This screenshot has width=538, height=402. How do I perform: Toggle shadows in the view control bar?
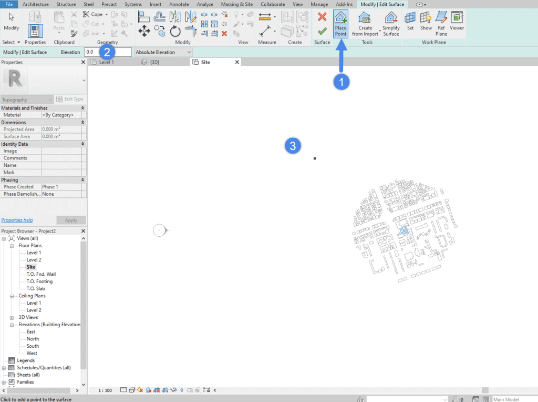click(149, 390)
